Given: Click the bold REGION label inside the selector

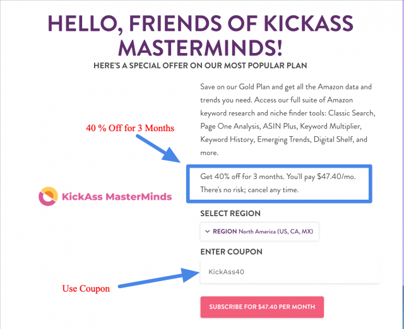Looking at the screenshot, I should tap(225, 231).
